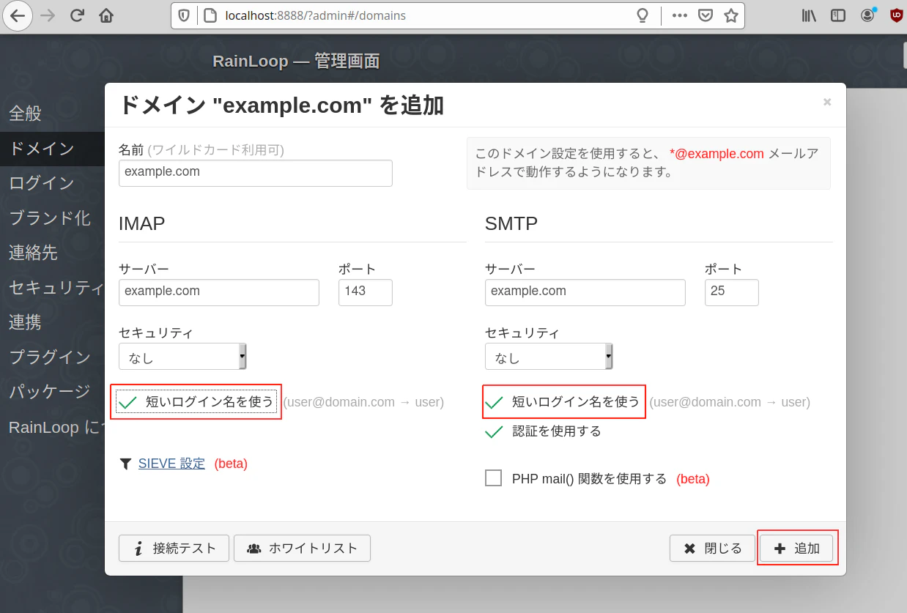The height and width of the screenshot is (613, 907).
Task: Click the funnel icon beside SIEVE 設定
Action: point(125,464)
